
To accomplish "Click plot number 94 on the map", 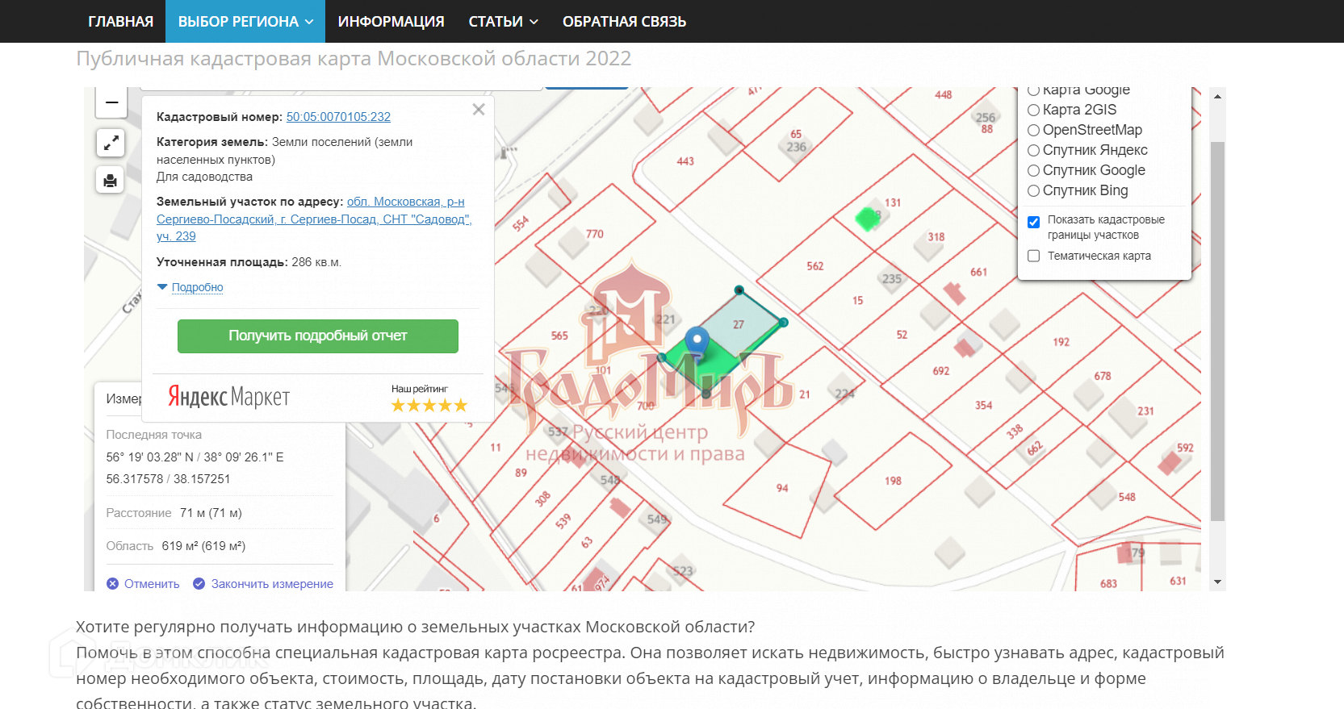I will point(782,489).
